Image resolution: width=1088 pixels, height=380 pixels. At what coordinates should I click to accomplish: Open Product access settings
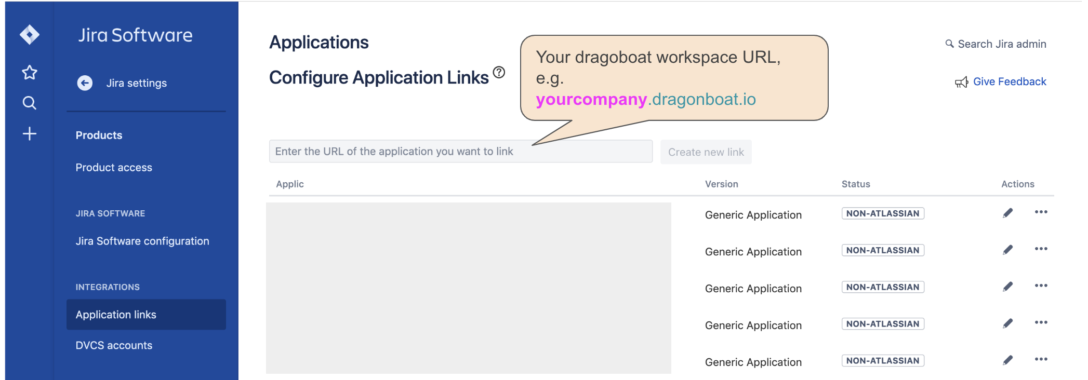point(114,168)
